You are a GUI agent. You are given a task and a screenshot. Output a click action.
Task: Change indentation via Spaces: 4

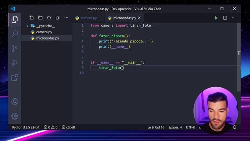click(x=175, y=127)
